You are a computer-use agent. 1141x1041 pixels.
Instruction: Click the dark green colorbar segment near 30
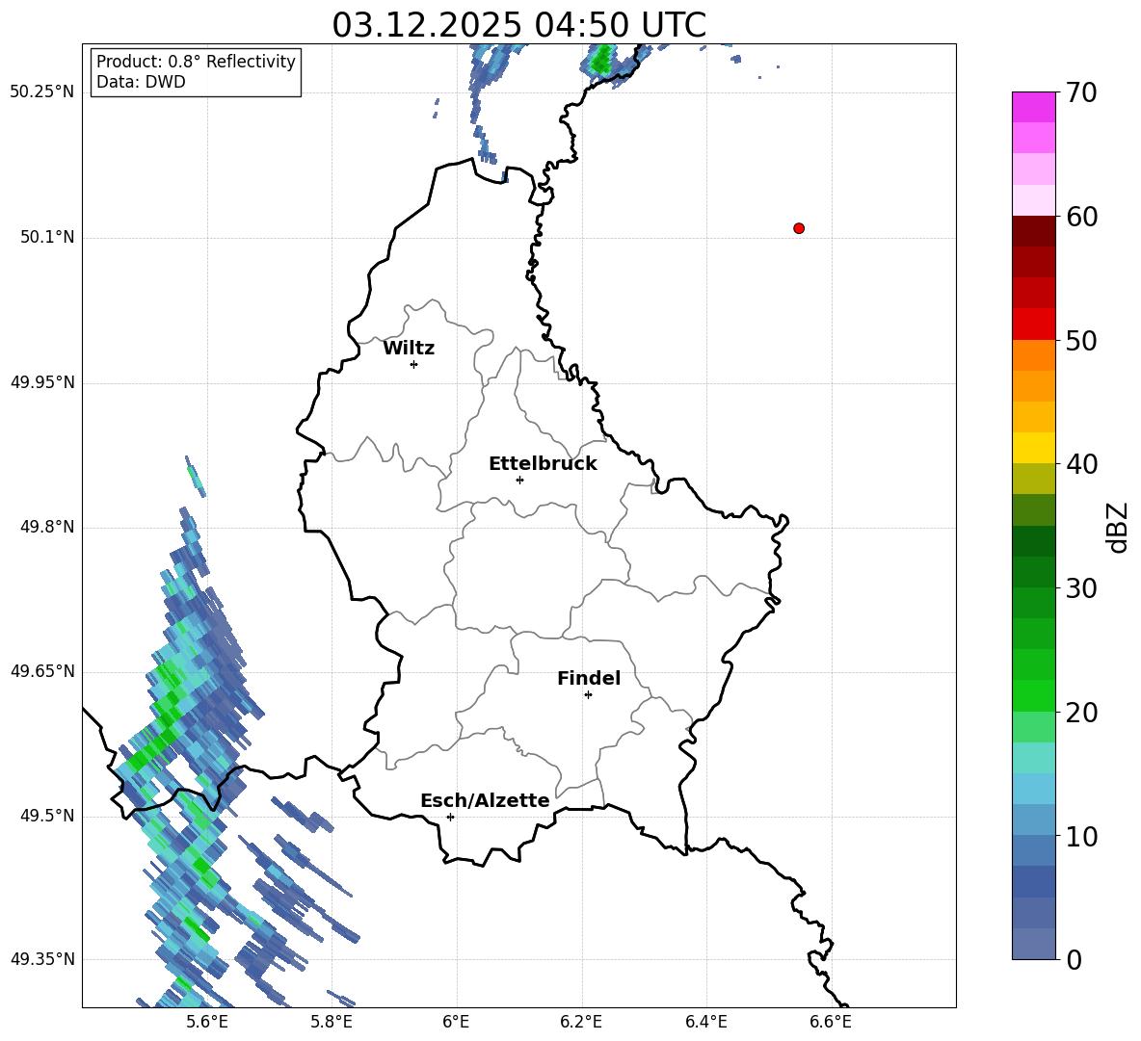click(1034, 572)
